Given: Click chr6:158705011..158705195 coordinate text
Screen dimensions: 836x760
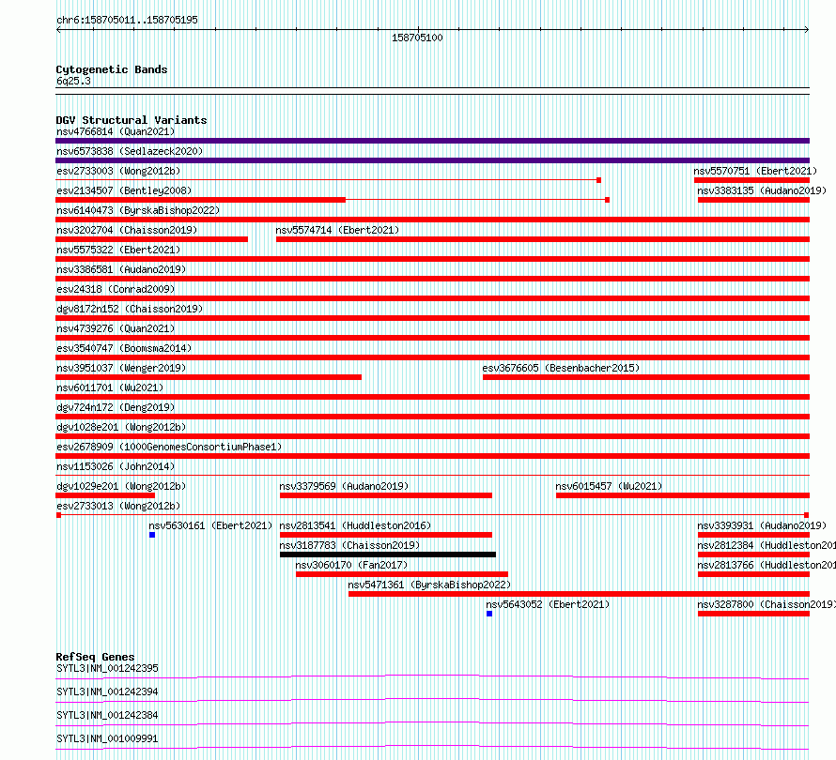Looking at the screenshot, I should point(127,20).
